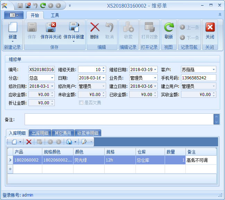The height and width of the screenshot is (200, 225).
Task: Click 保存并关闭 (Save and Close) icon
Action: click(51, 28)
